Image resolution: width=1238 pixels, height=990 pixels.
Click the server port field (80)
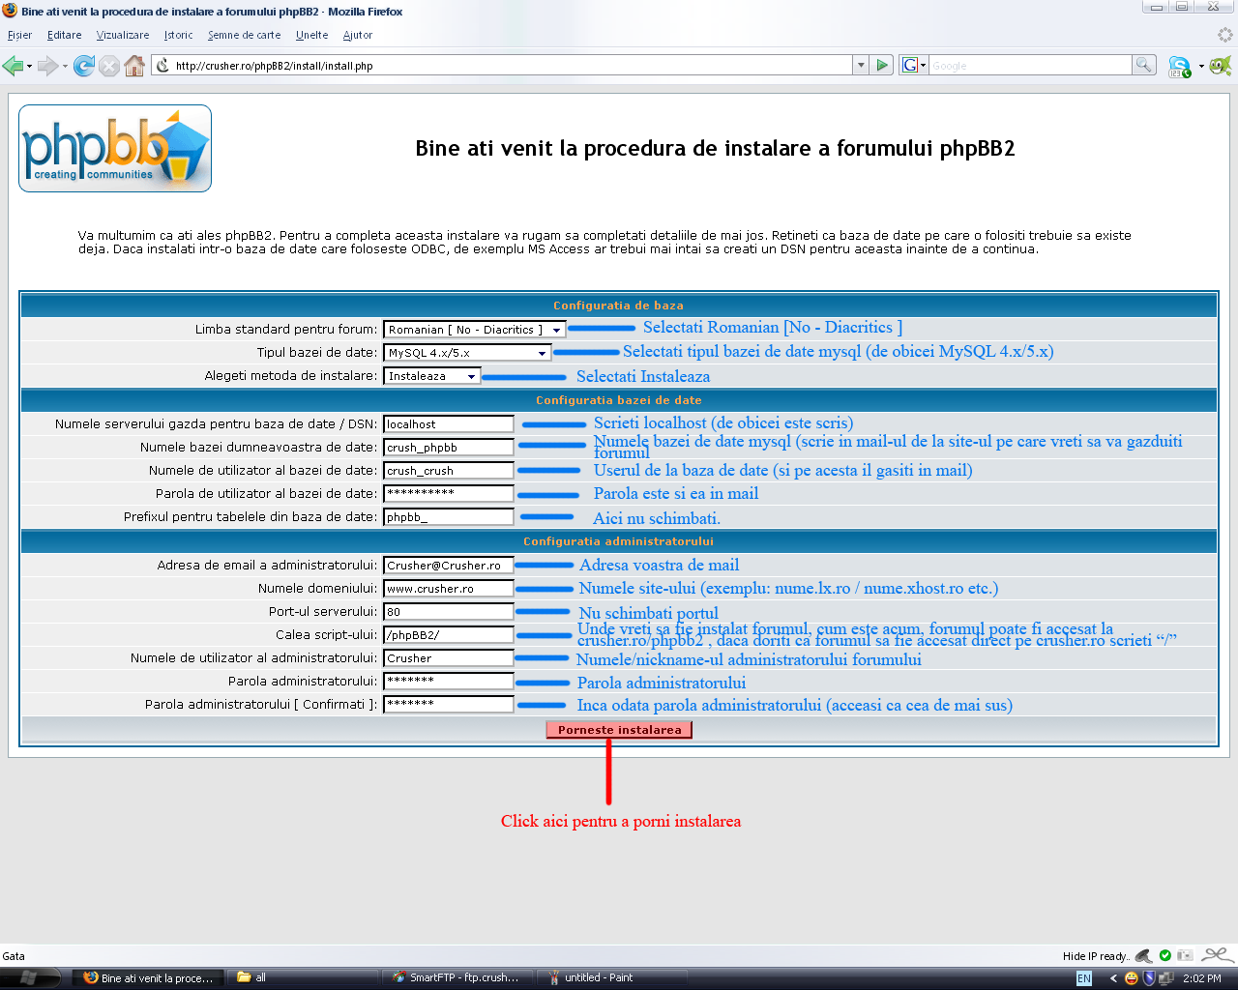pos(449,611)
